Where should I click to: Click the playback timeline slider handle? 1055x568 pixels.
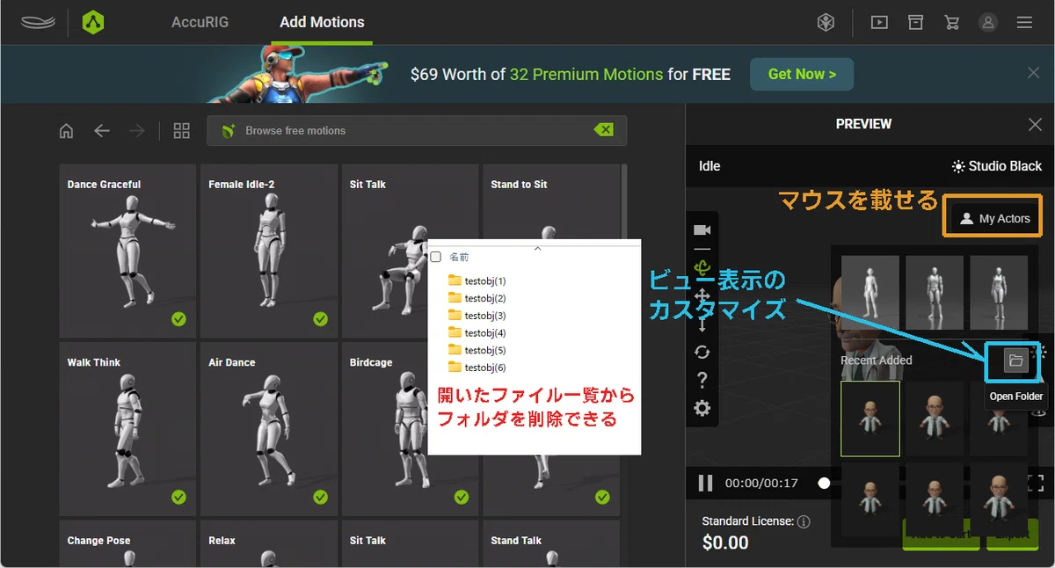click(824, 483)
